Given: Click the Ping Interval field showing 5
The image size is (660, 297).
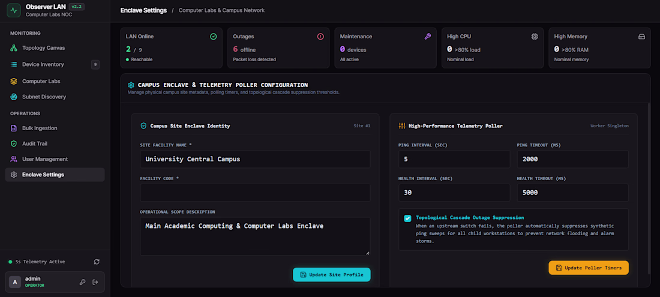Looking at the screenshot, I should click(x=454, y=159).
